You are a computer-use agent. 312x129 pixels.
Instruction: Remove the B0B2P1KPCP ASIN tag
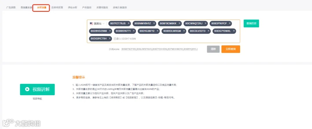click(x=230, y=23)
